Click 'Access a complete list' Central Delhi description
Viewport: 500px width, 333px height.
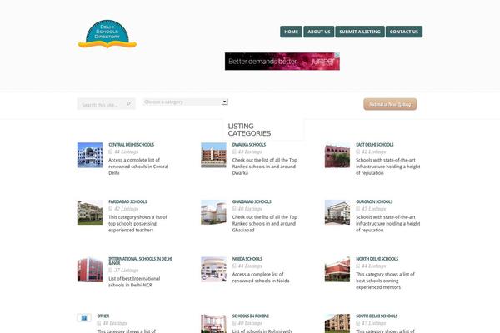click(x=138, y=166)
